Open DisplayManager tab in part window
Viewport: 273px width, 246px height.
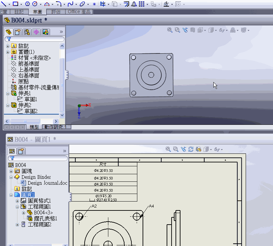(x=45, y=32)
